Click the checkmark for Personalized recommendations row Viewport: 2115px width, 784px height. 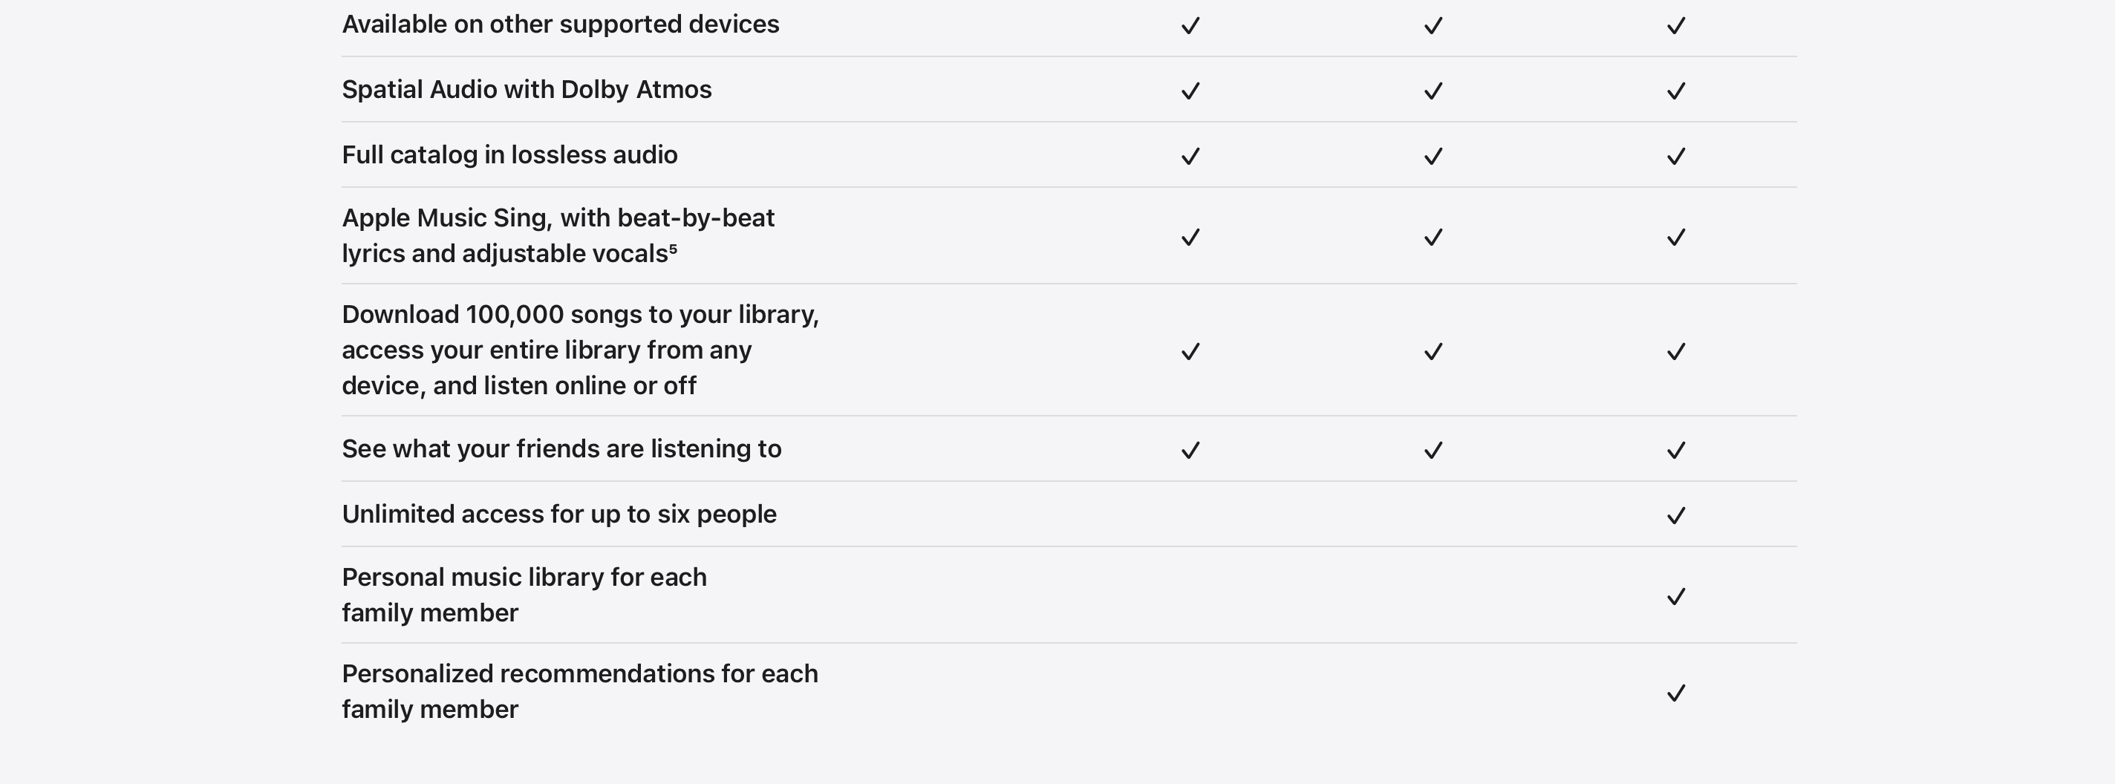(1676, 693)
